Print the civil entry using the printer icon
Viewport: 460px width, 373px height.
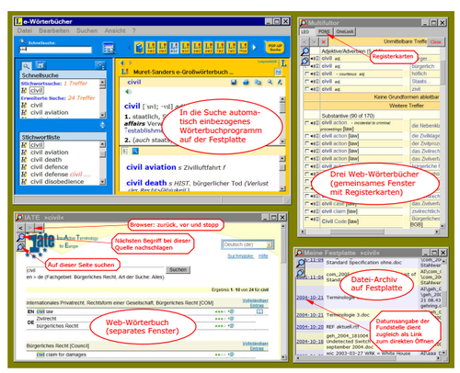[246, 82]
